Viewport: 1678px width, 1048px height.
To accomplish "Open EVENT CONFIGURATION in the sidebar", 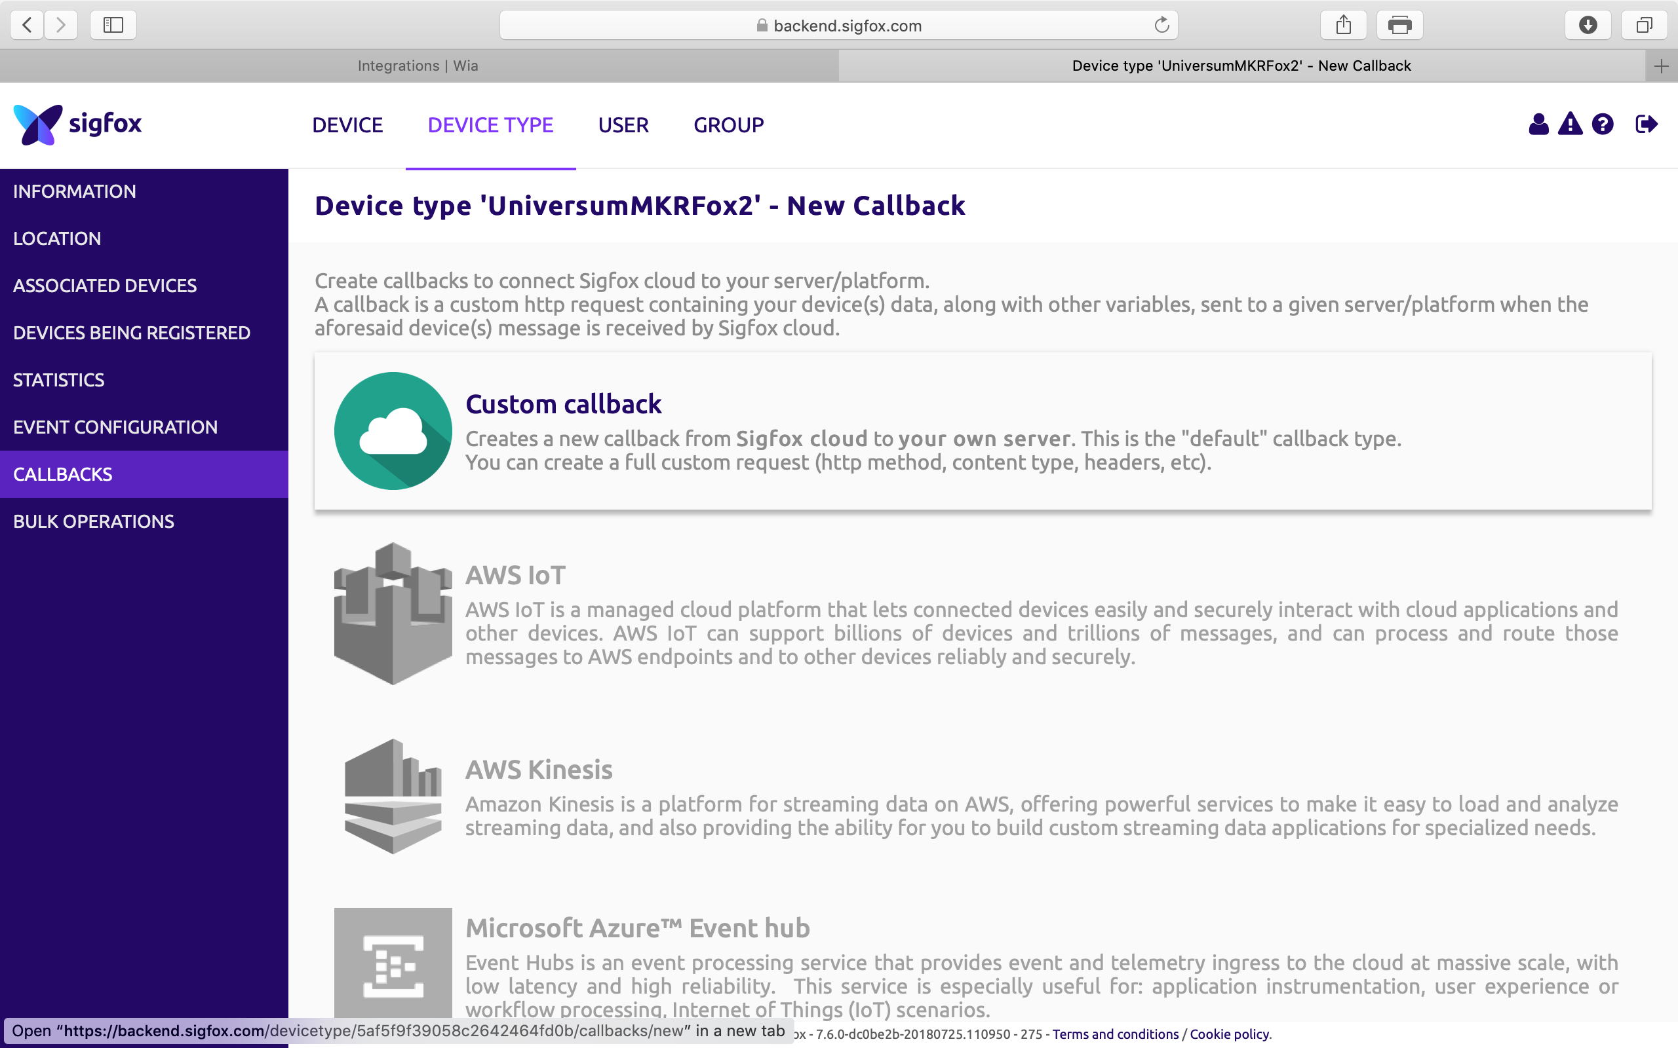I will click(x=144, y=427).
